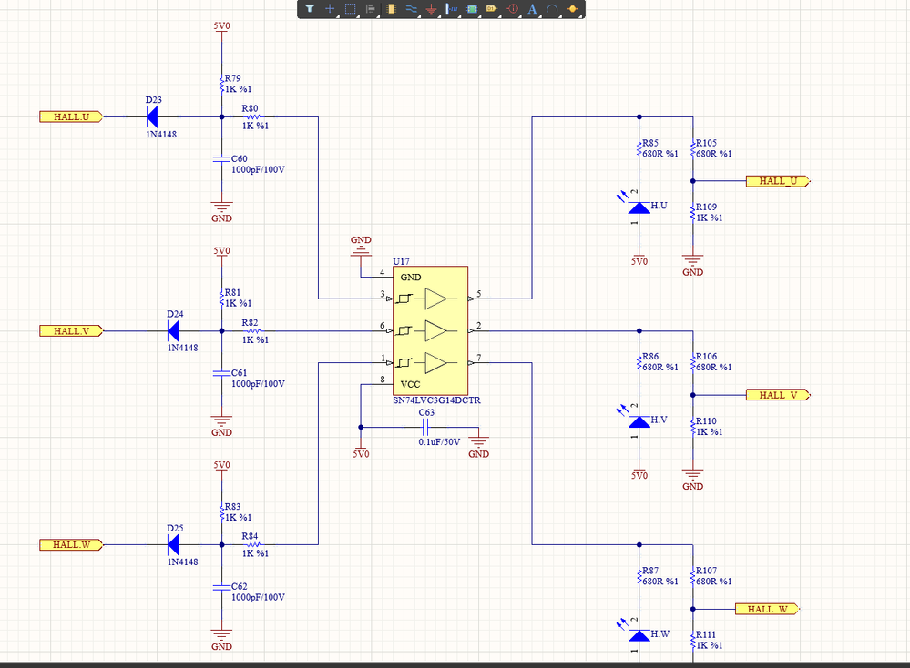Viewport: 910px width, 668px height.
Task: Click the 1000pF/100V value of C60
Action: point(259,170)
